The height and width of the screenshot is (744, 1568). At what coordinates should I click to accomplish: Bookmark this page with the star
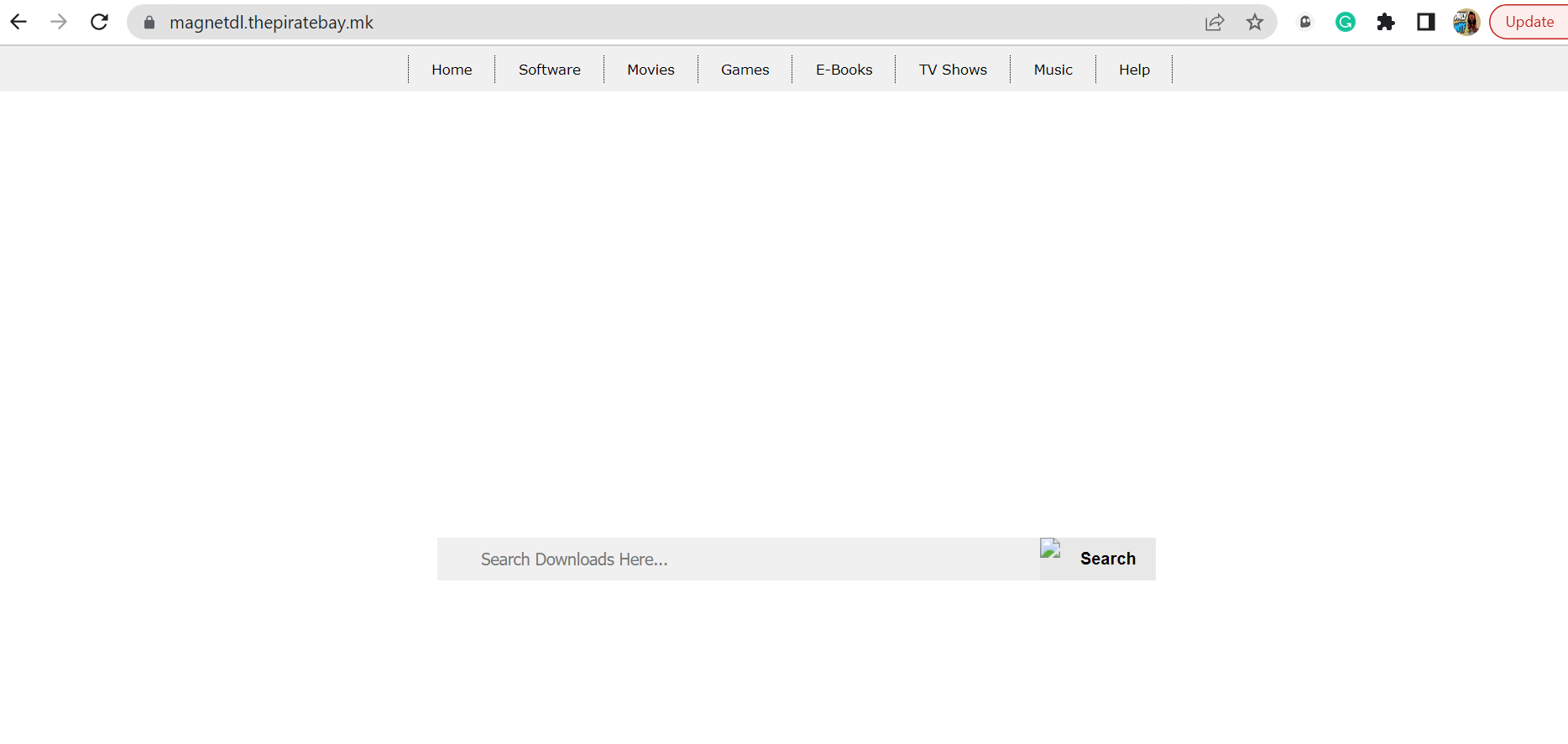tap(1255, 23)
